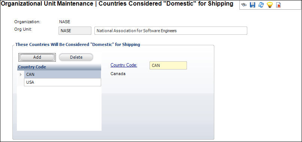Click the Organization NASE value text
This screenshot has width=302, height=142.
[65, 22]
